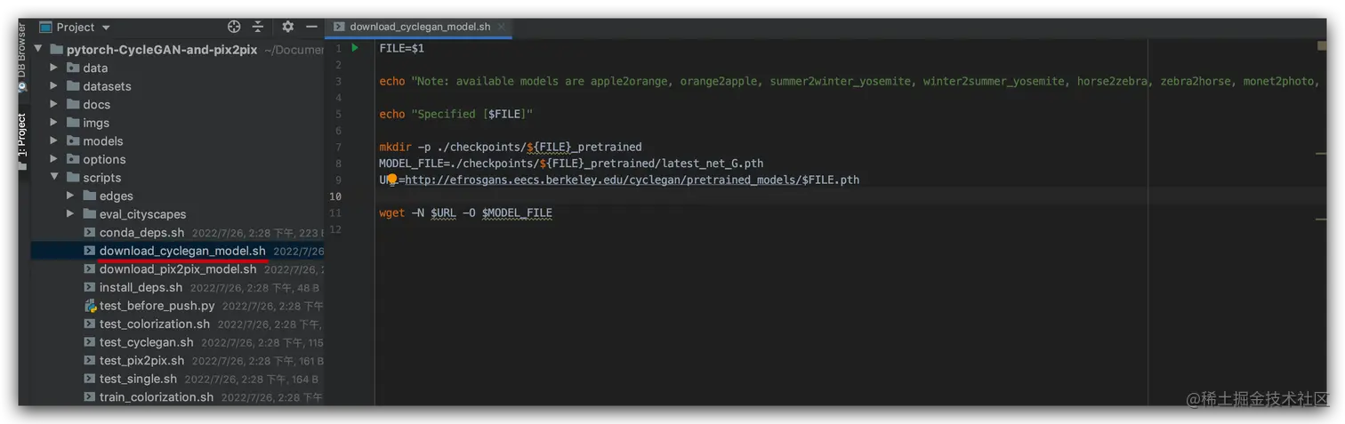The width and height of the screenshot is (1345, 424).
Task: Click $MODEL_FILE in wget command on line 11
Action: [517, 213]
